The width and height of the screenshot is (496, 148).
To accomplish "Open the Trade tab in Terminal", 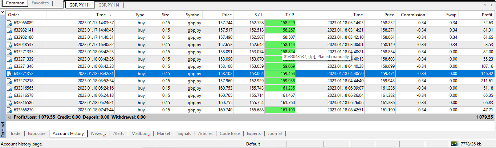I will (15, 133).
